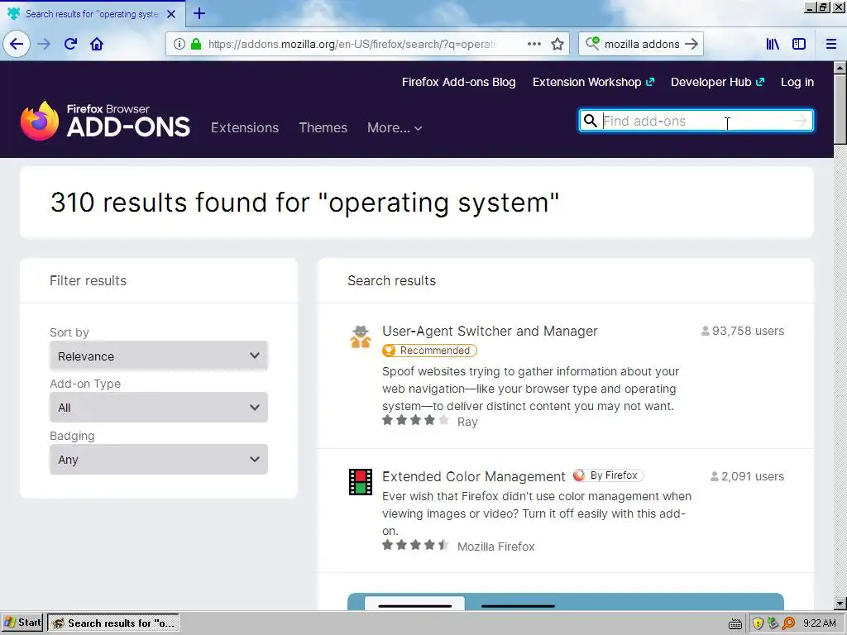Open the Library icon in toolbar

point(773,44)
